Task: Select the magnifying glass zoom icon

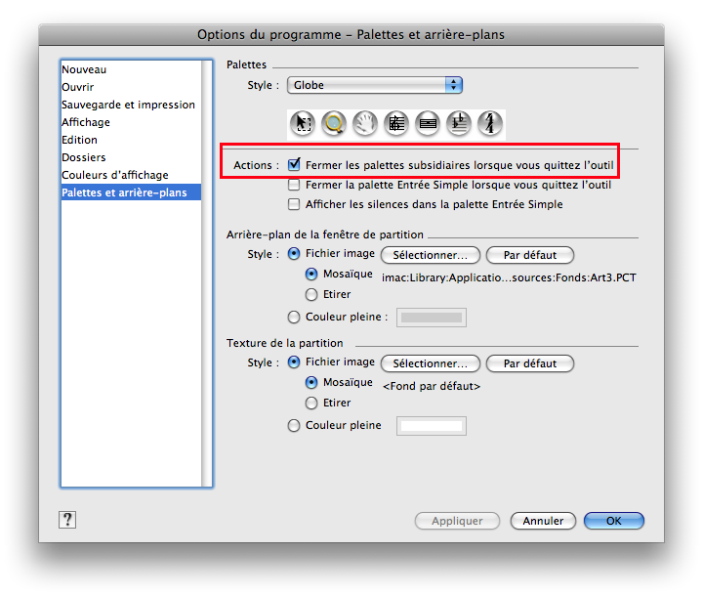Action: (x=334, y=123)
